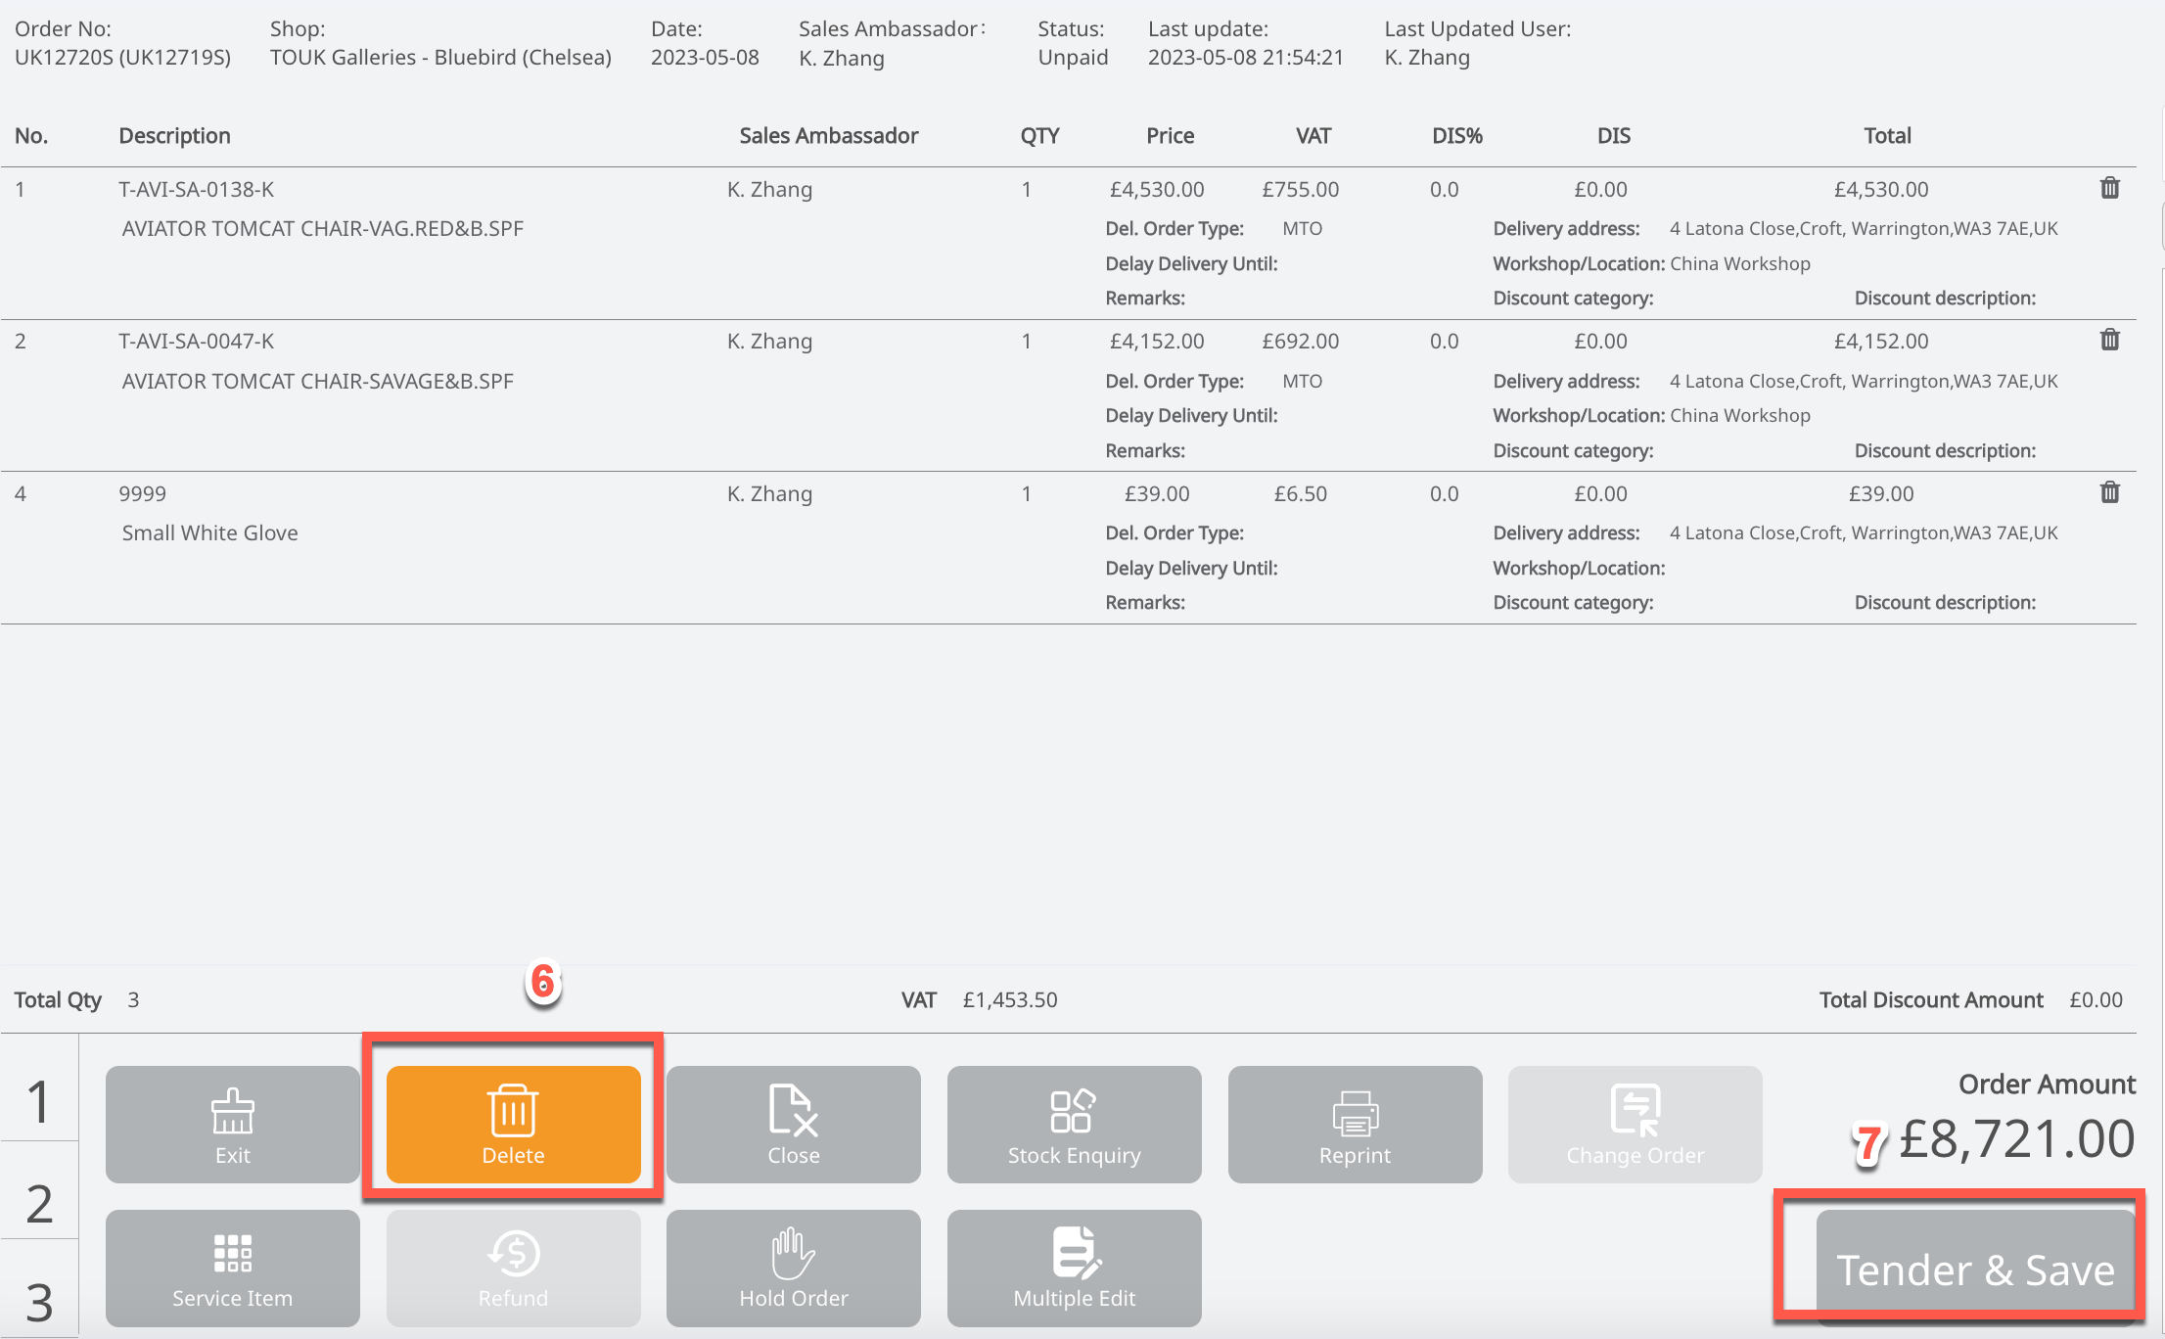Click the orange Delete button
This screenshot has height=1339, width=2165.
click(x=513, y=1124)
